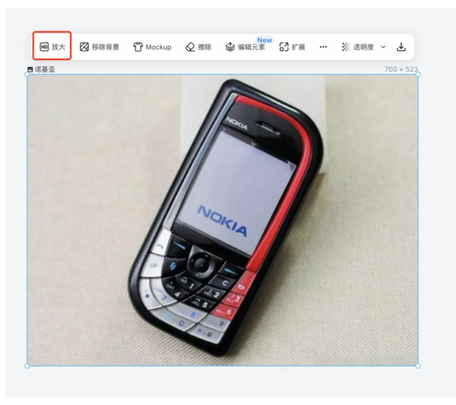Open the Mockup t-shirt icon

coord(138,47)
